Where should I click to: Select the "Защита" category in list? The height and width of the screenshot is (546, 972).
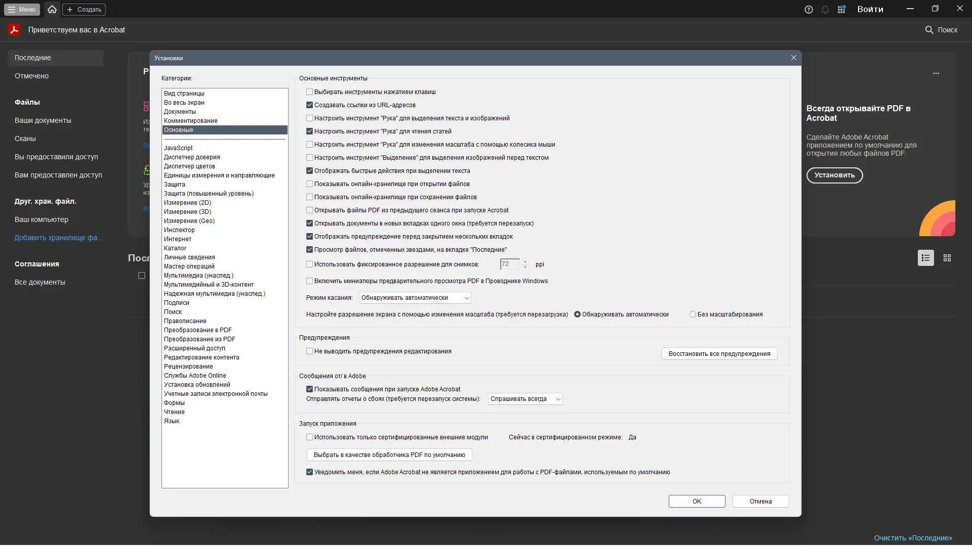click(x=175, y=185)
